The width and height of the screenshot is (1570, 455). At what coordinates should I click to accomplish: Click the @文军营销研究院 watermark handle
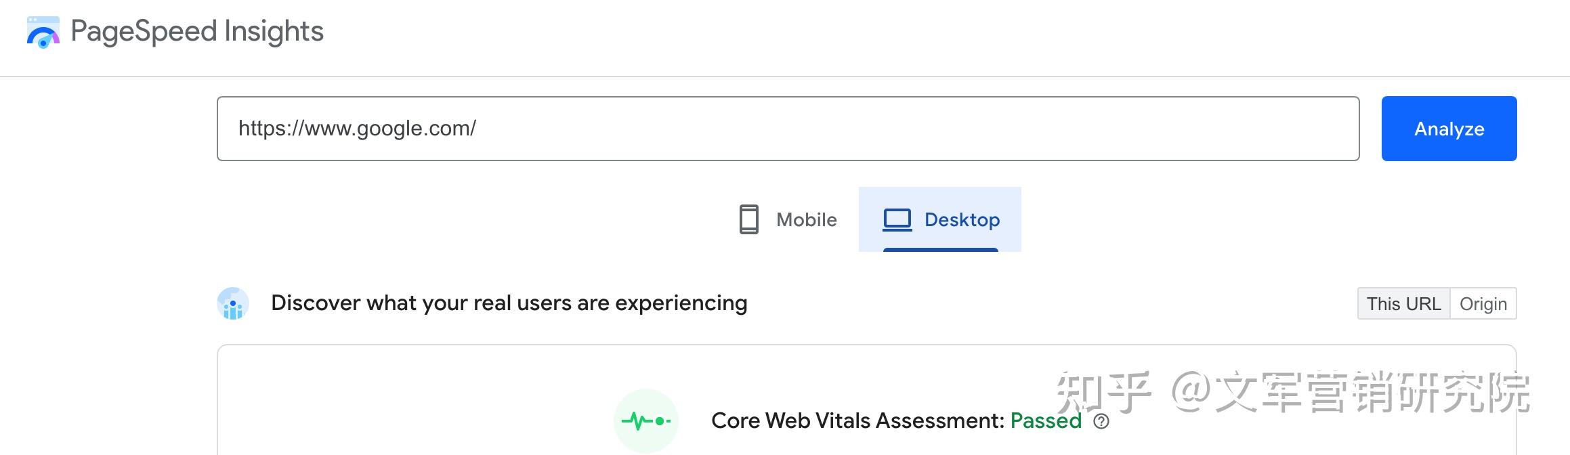tap(1351, 393)
